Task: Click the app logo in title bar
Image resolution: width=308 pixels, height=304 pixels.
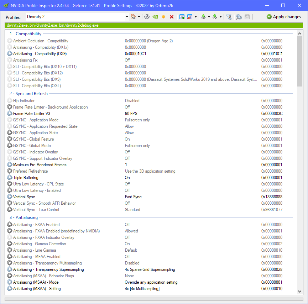Action: [x=6, y=5]
